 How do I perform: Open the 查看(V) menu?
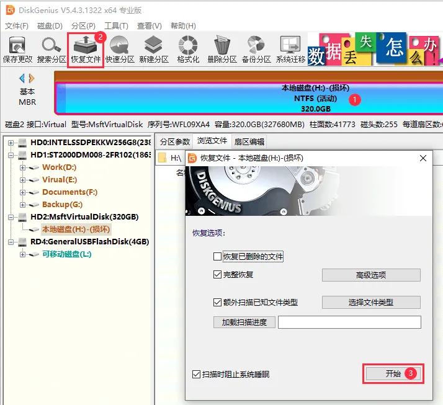[x=149, y=26]
